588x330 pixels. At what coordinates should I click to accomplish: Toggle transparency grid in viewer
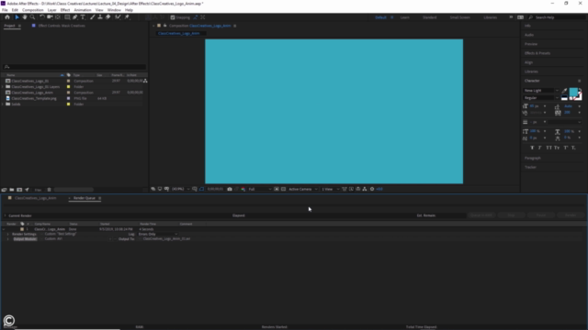click(283, 189)
